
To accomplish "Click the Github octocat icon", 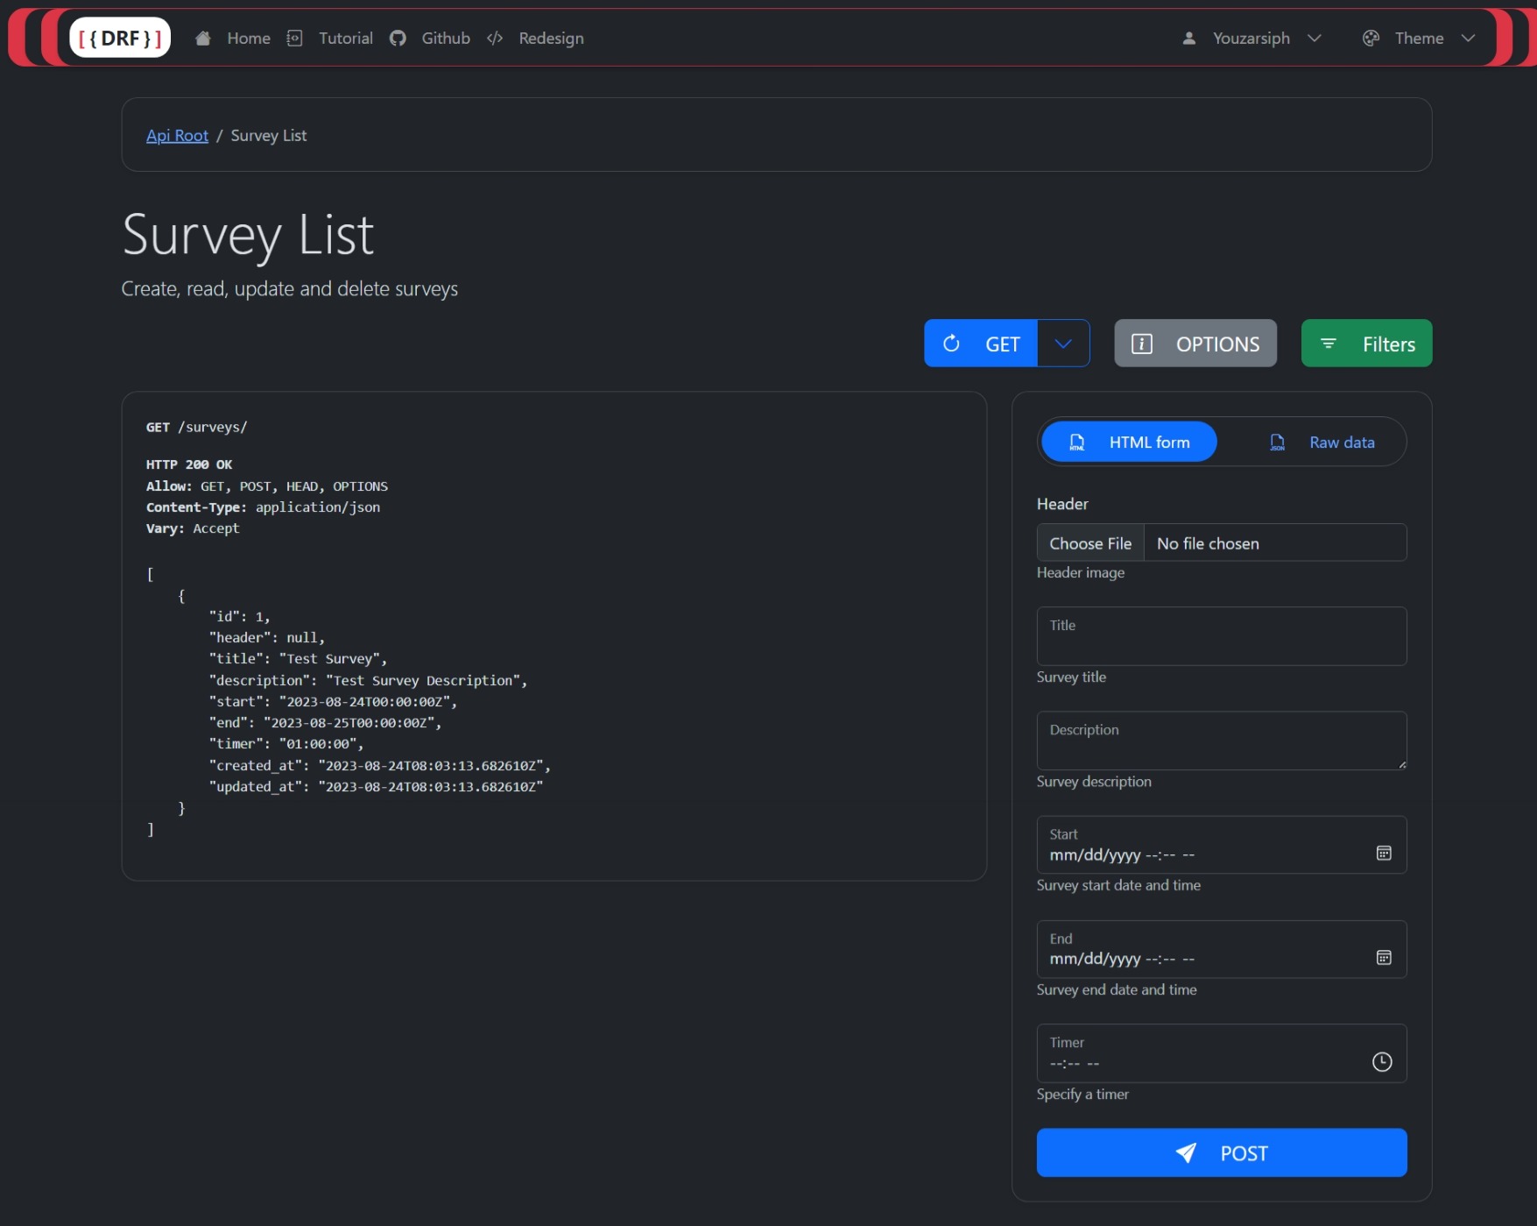I will point(398,38).
